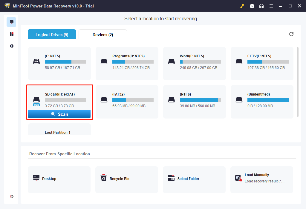Image resolution: width=306 pixels, height=209 pixels.
Task: Choose Select Folder location
Action: pos(194,179)
